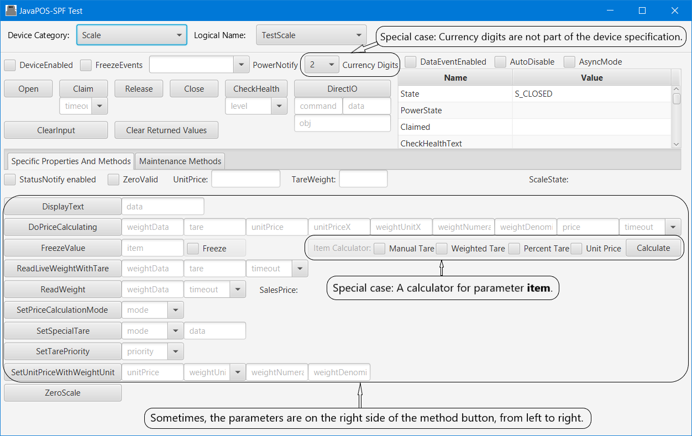The image size is (692, 436).
Task: Click the SetPriceCalculationMode button
Action: click(x=63, y=310)
